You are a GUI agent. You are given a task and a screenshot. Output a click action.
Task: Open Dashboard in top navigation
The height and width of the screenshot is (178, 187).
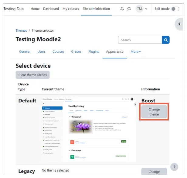(51, 9)
